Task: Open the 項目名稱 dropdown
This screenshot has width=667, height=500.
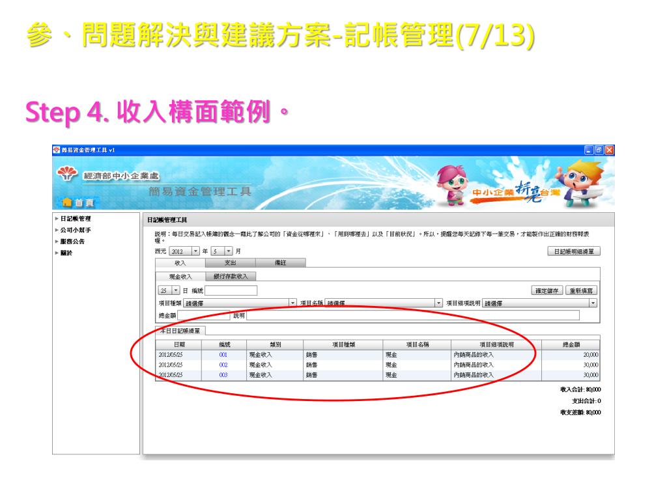Action: click(x=438, y=303)
